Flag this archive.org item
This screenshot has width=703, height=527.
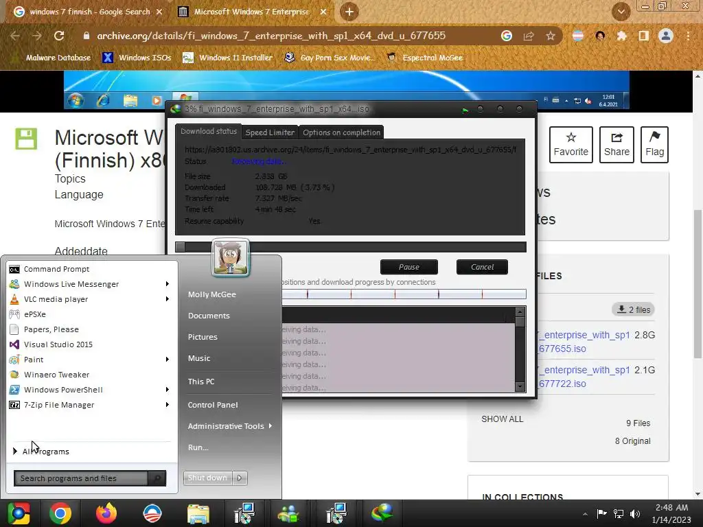(x=654, y=145)
